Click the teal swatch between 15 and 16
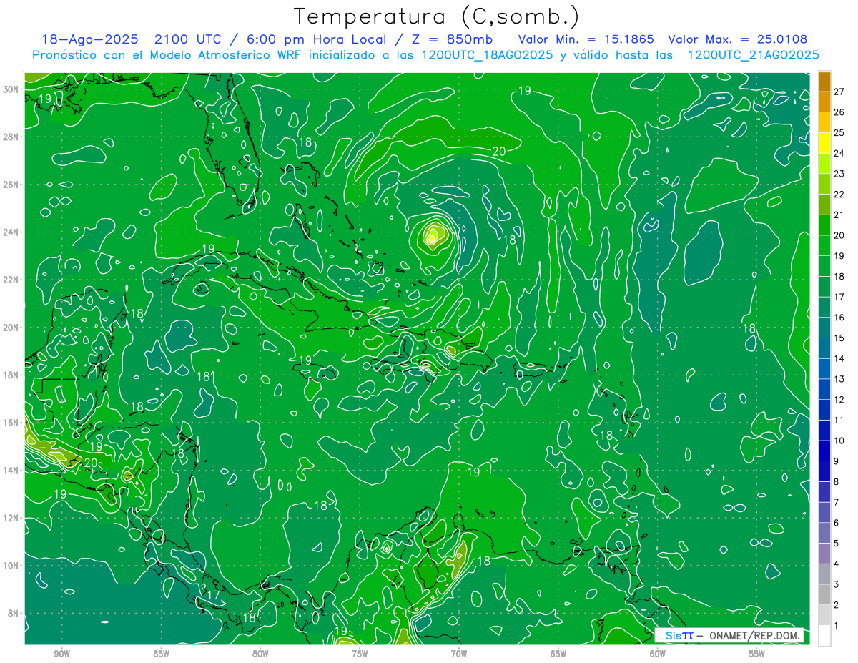The height and width of the screenshot is (663, 858). [824, 328]
